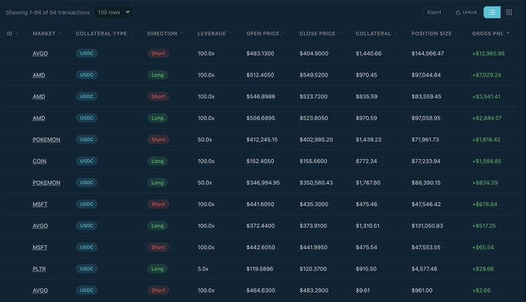
Task: Select the collateral value '$1,767.80'
Action: 367,183
